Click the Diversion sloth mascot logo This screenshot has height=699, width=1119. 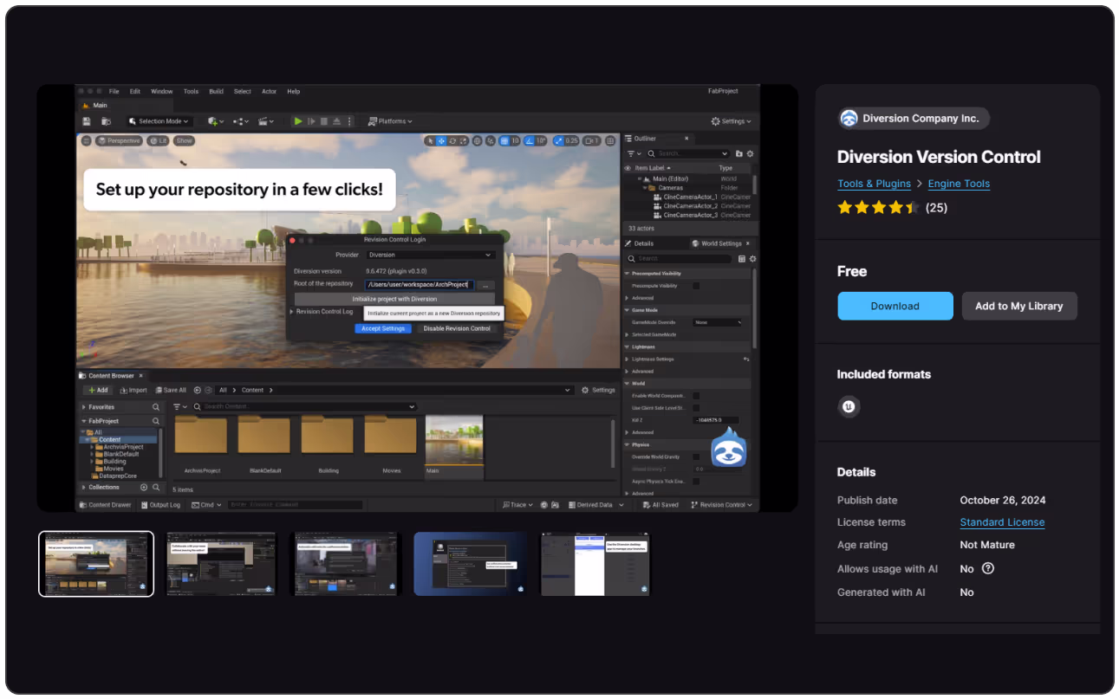click(x=729, y=448)
